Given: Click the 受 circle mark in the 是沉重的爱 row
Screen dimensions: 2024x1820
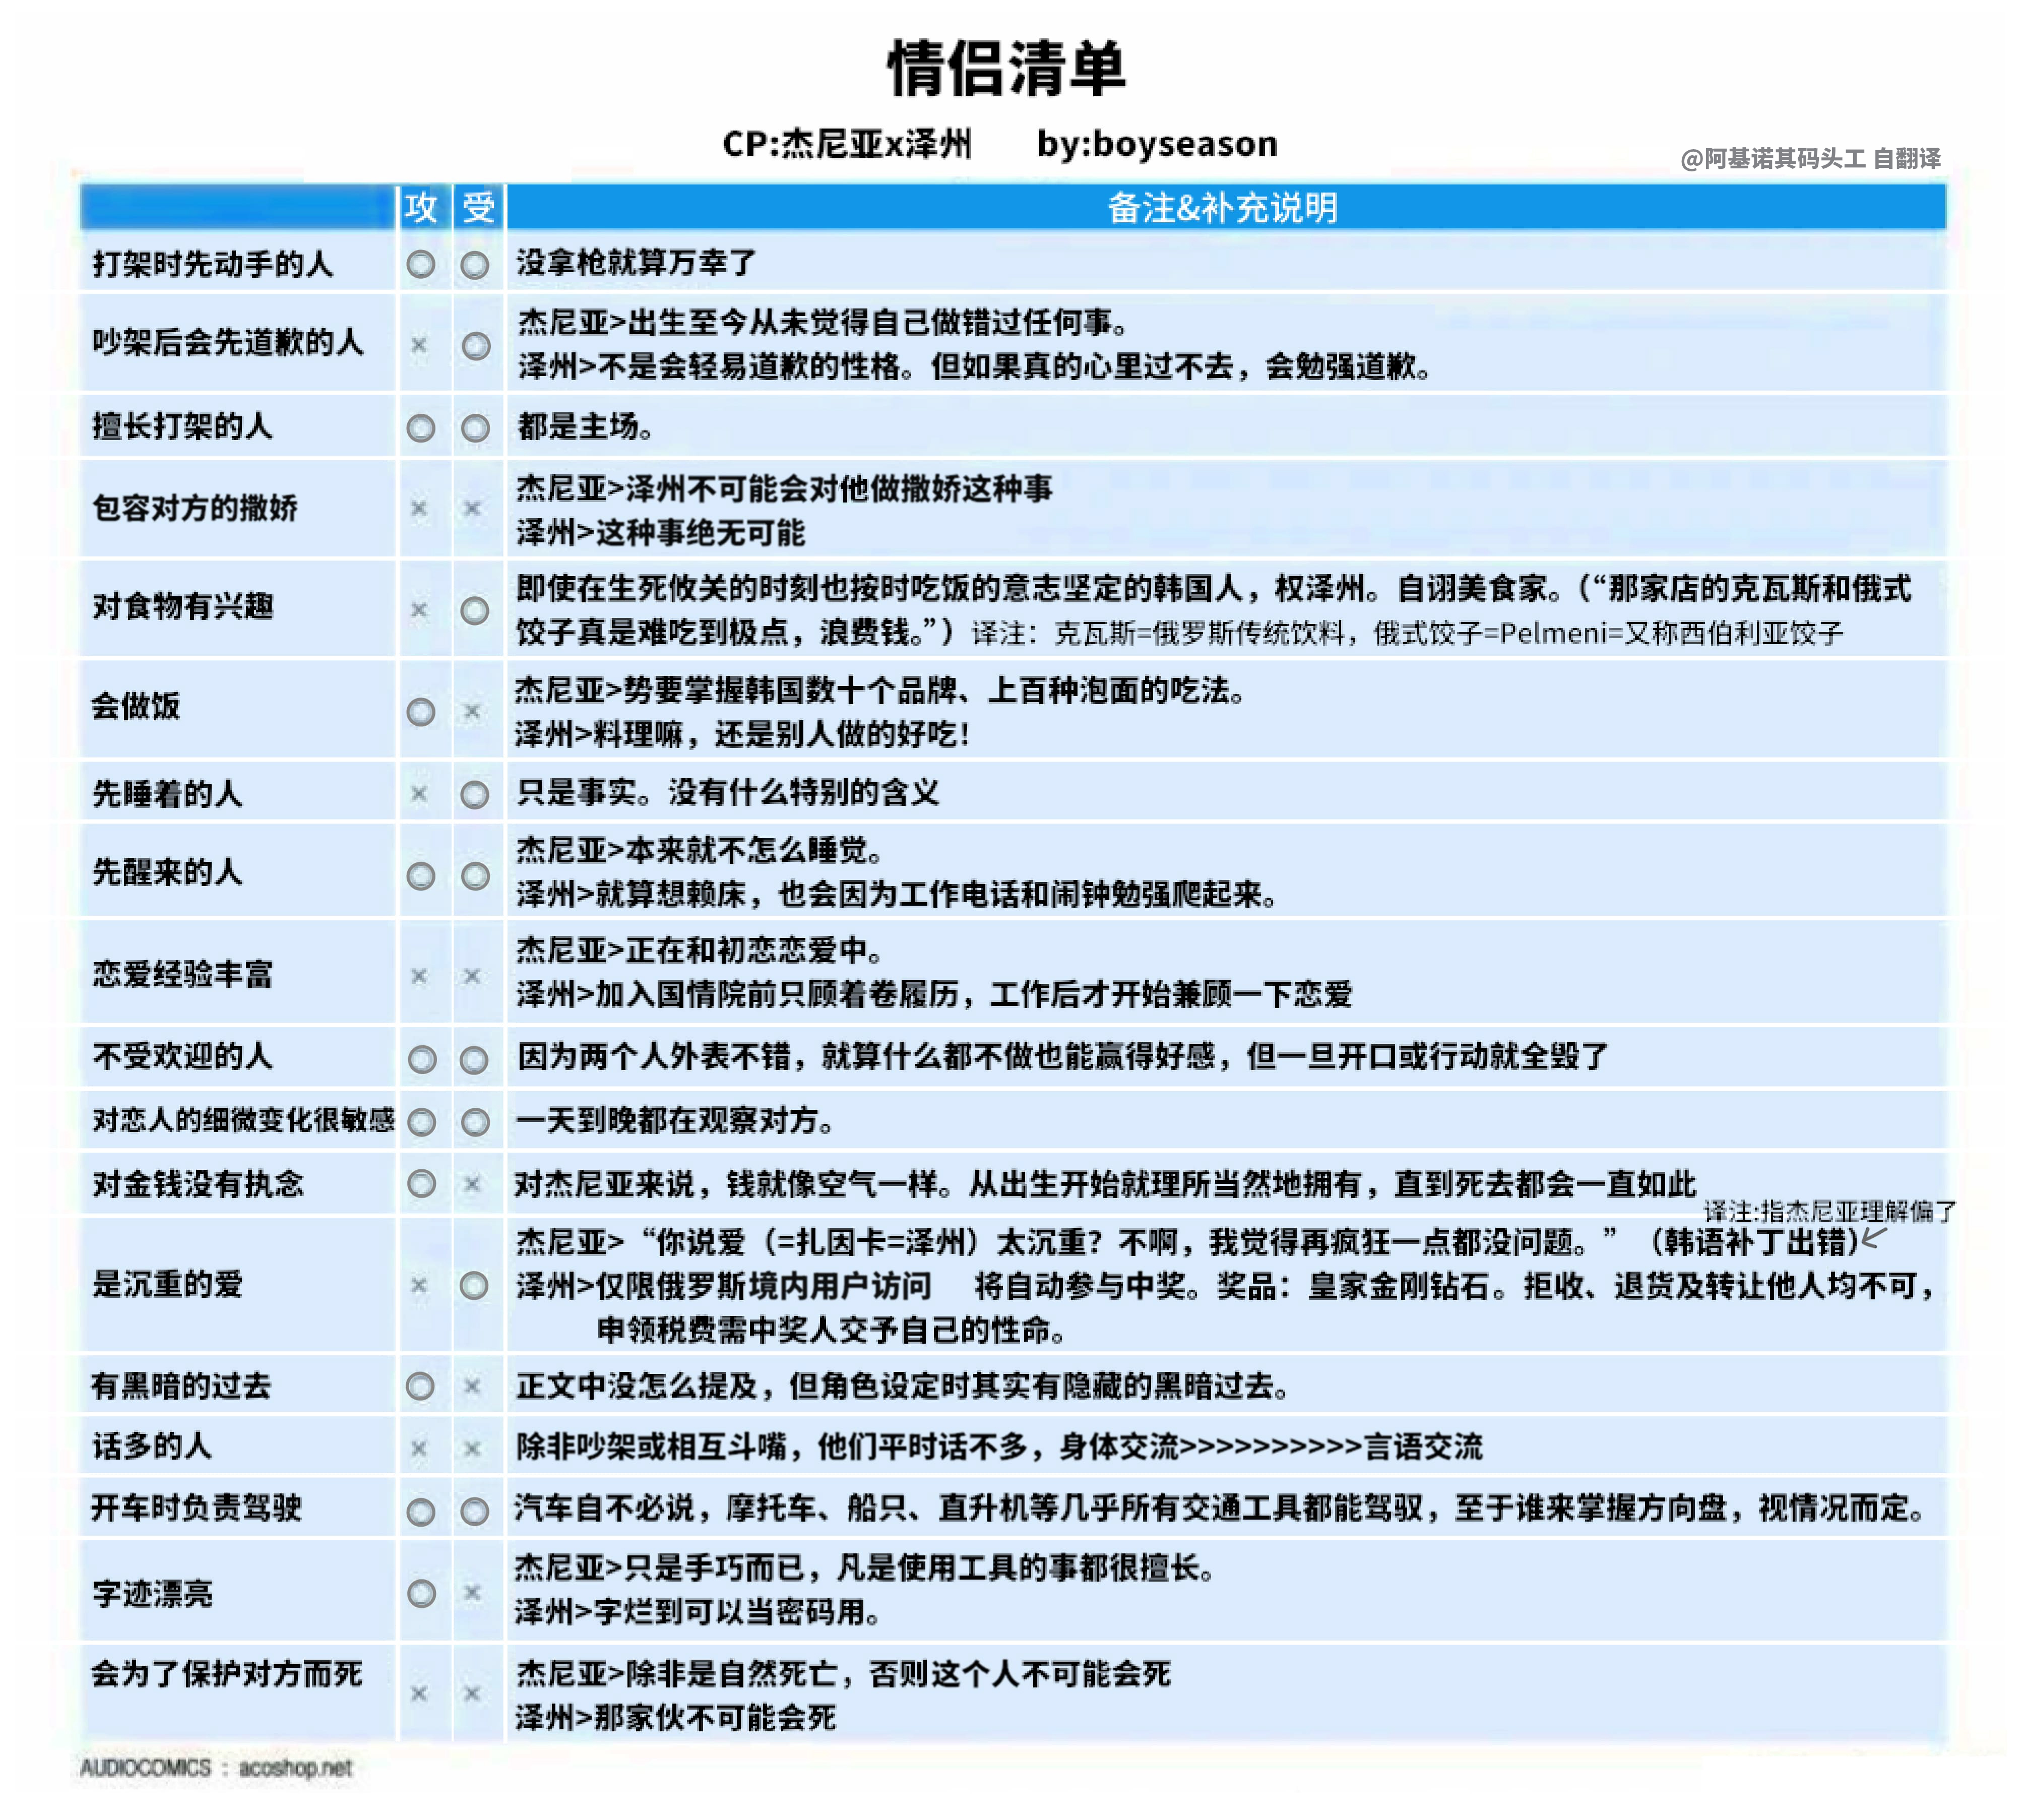Looking at the screenshot, I should 474,1286.
